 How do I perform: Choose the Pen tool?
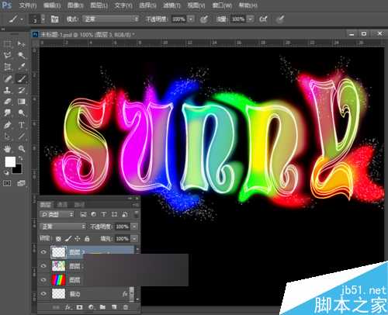8,125
